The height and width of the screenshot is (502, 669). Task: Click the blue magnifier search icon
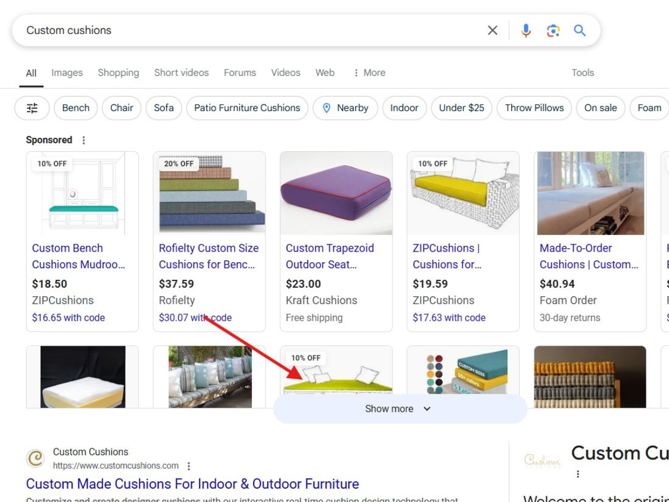580,31
